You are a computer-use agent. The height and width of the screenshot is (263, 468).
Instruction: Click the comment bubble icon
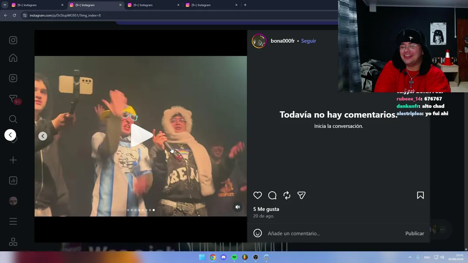pos(272,195)
